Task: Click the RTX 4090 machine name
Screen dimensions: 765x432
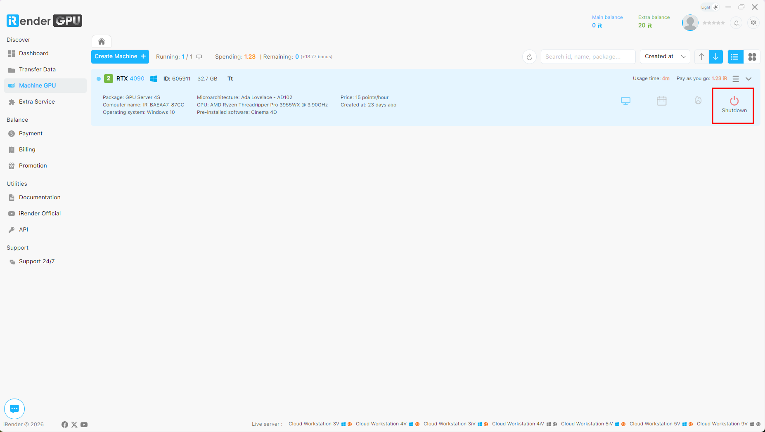Action: click(x=130, y=79)
